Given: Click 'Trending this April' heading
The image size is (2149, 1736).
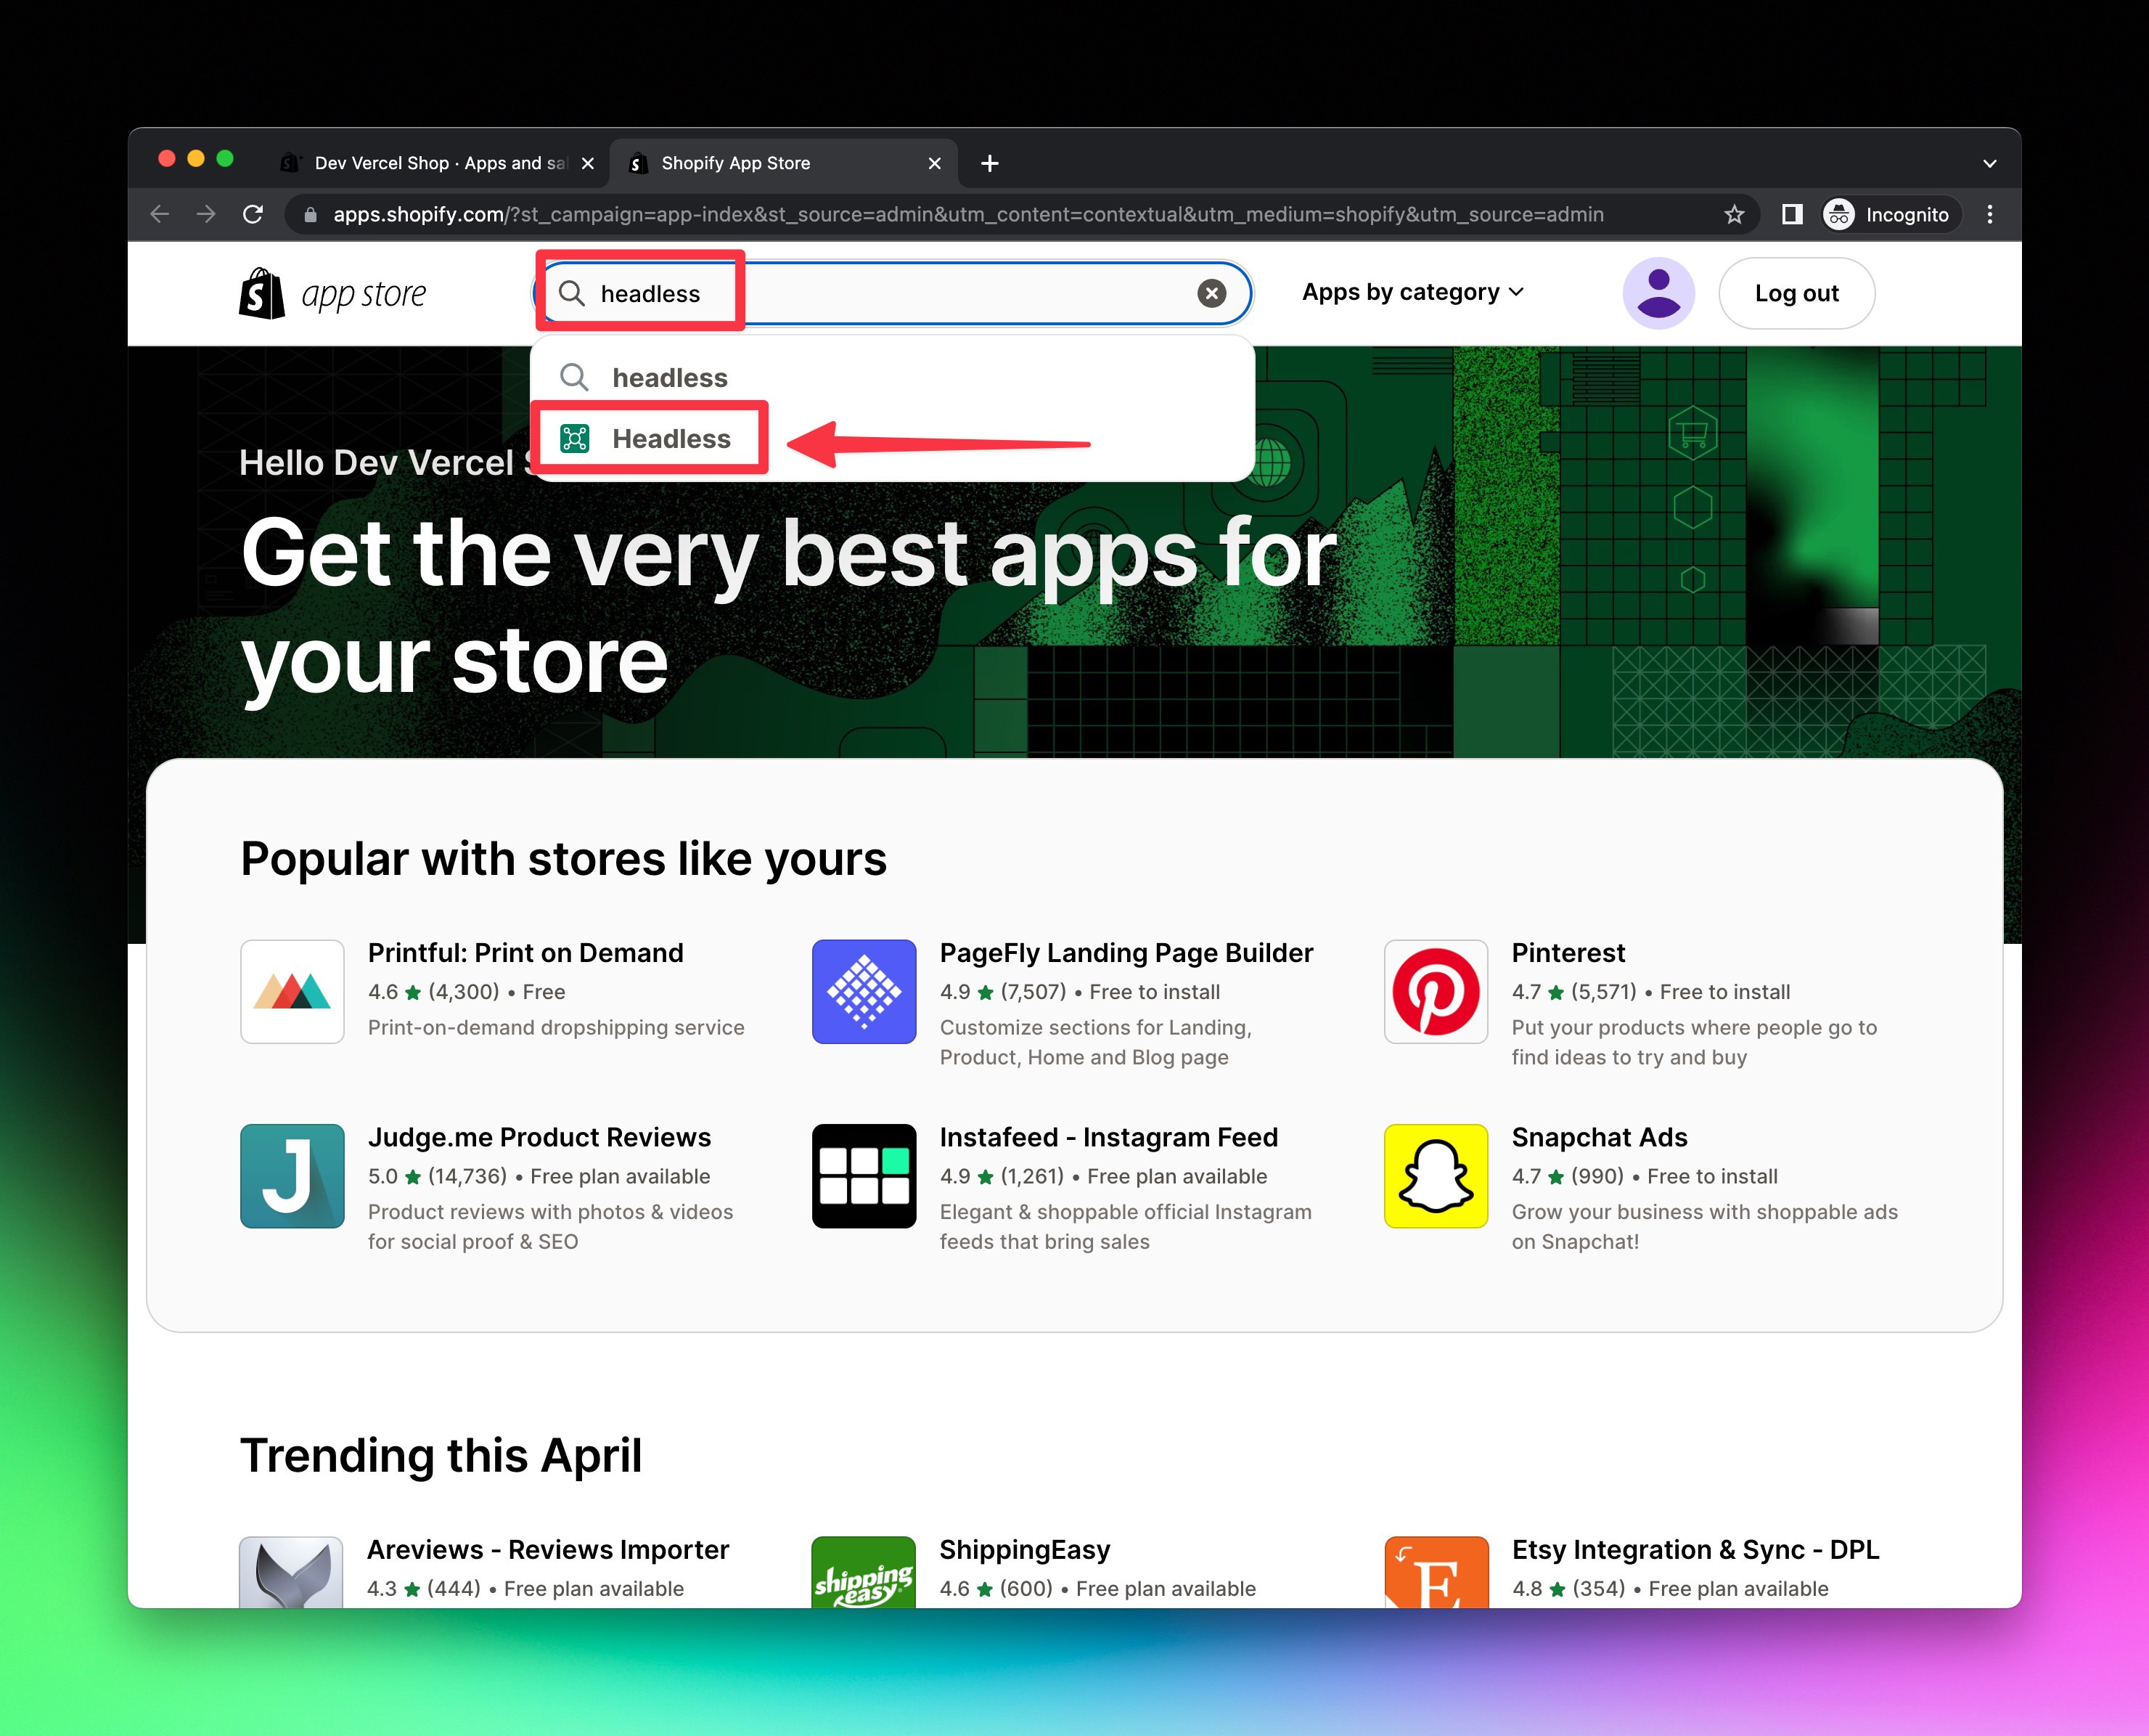Looking at the screenshot, I should pyautogui.click(x=441, y=1455).
